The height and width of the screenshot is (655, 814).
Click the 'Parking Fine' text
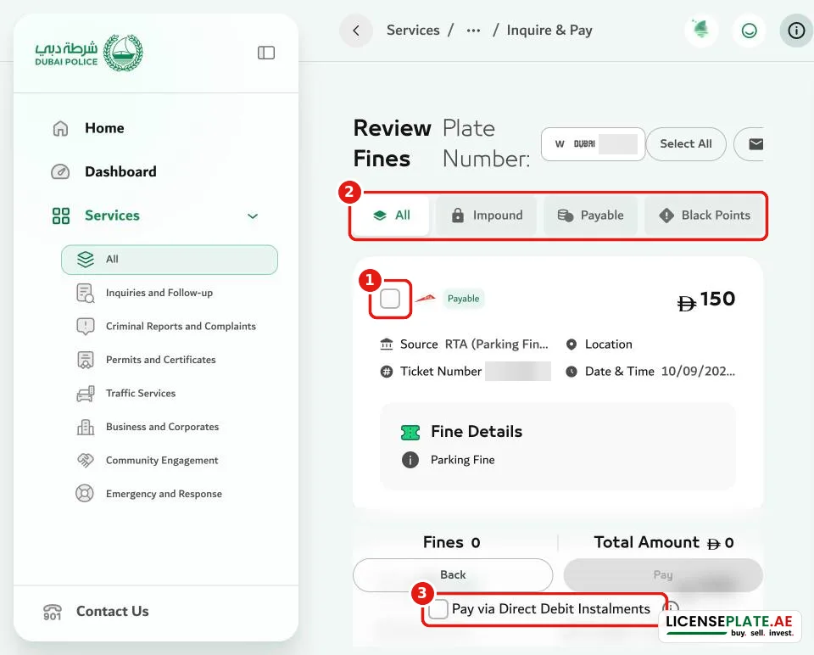point(463,460)
